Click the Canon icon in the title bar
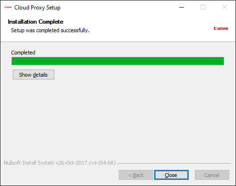This screenshot has width=236, height=186. [8, 7]
